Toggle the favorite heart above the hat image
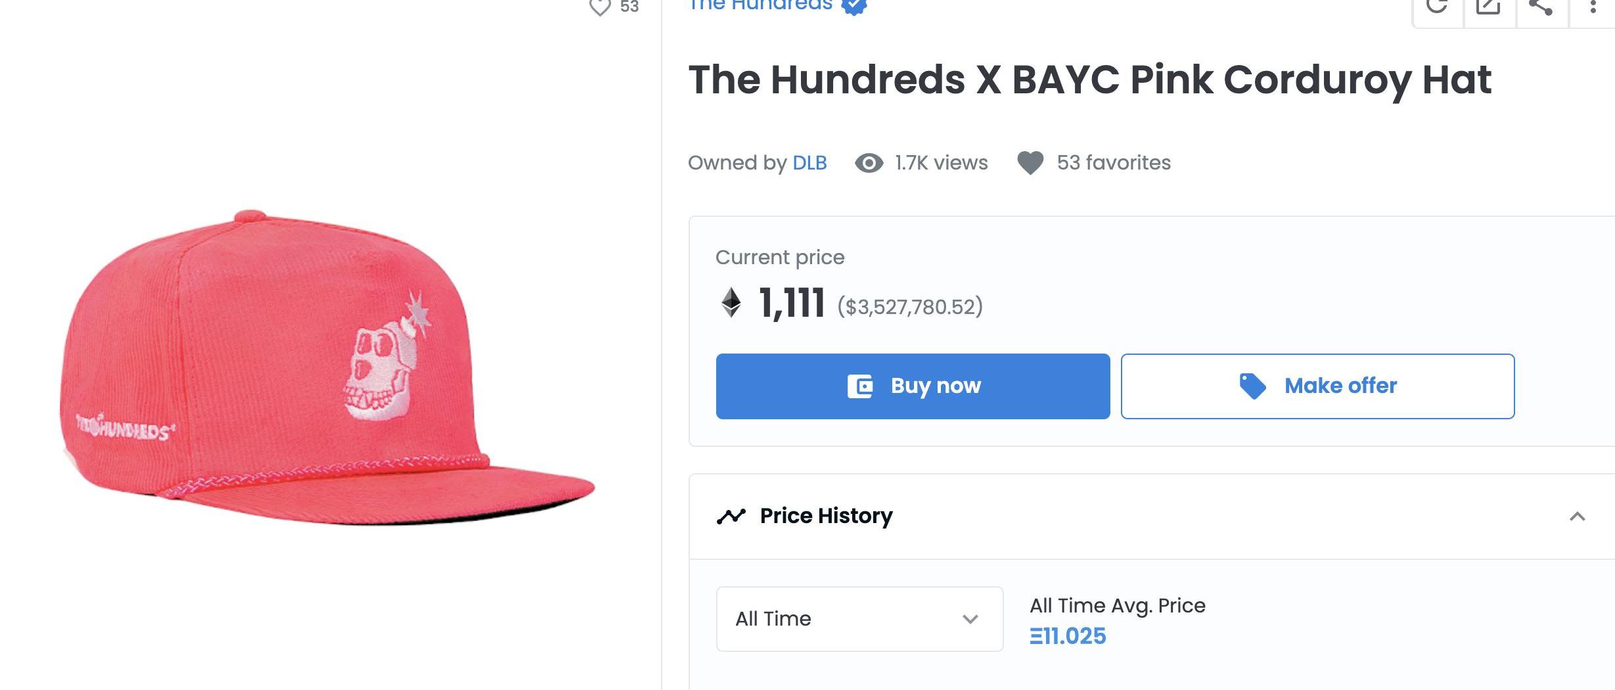This screenshot has width=1615, height=690. 600,7
